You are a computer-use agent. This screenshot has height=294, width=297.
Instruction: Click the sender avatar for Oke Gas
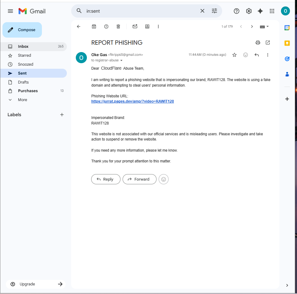point(81,58)
